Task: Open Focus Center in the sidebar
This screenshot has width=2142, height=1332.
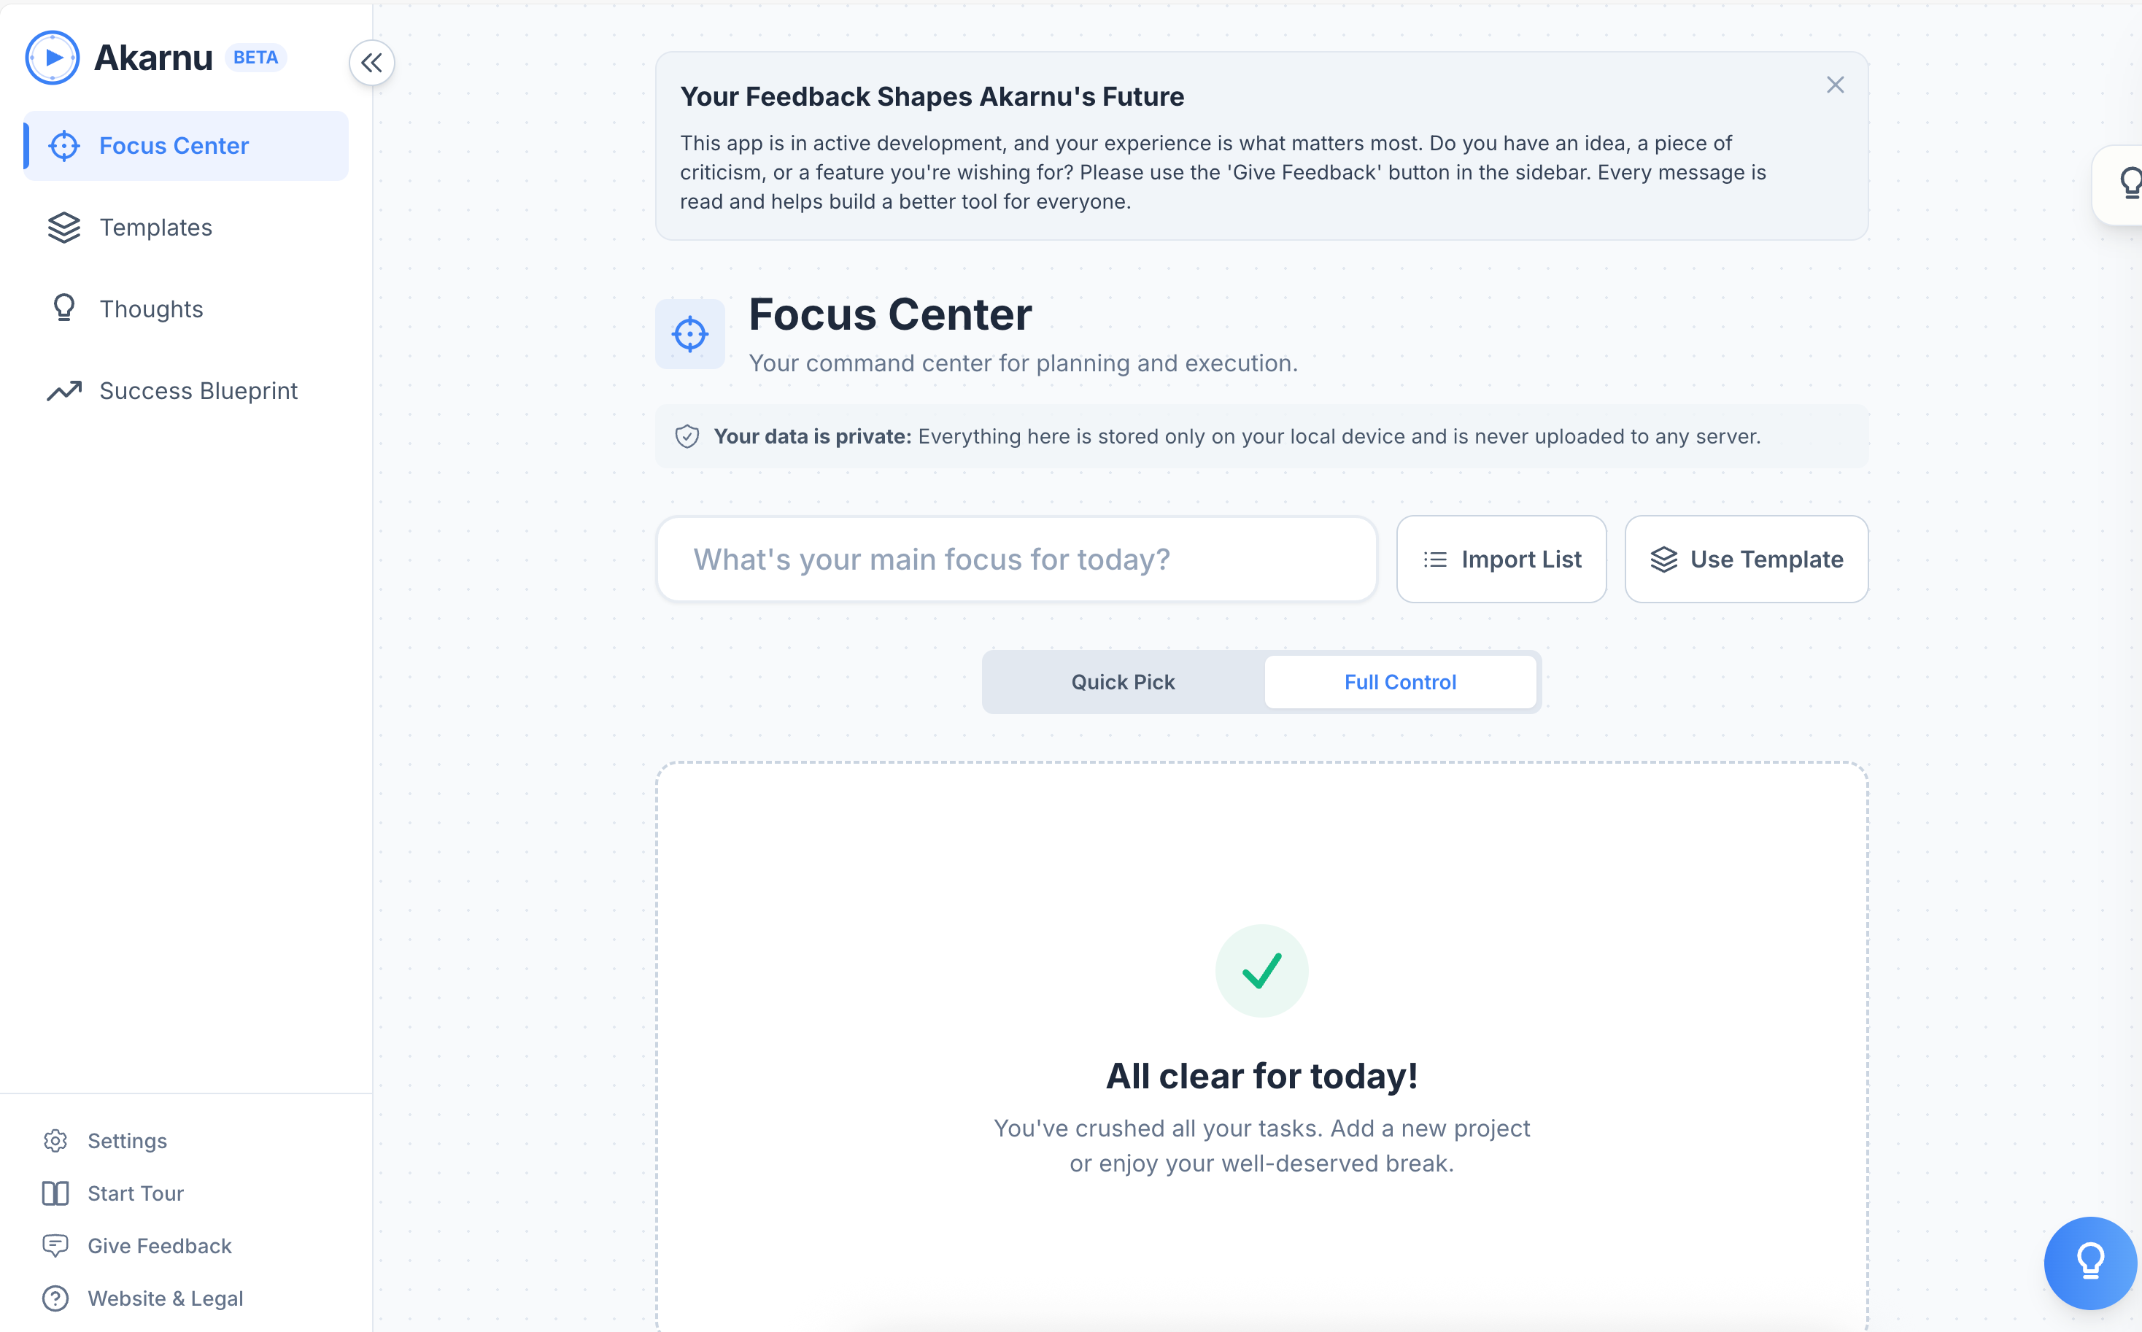Action: pyautogui.click(x=174, y=146)
